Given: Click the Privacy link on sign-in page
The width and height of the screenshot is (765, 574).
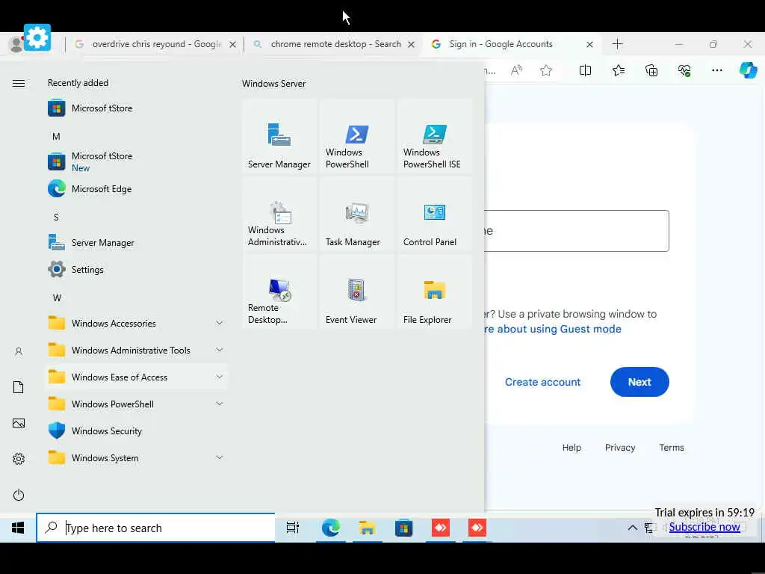Looking at the screenshot, I should [619, 448].
